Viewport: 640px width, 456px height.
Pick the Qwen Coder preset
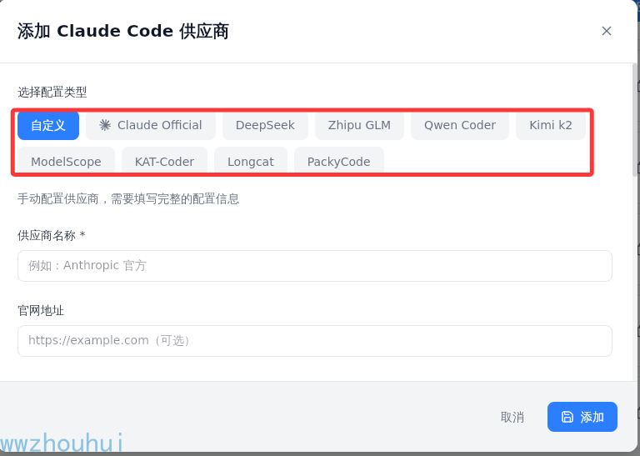click(460, 125)
